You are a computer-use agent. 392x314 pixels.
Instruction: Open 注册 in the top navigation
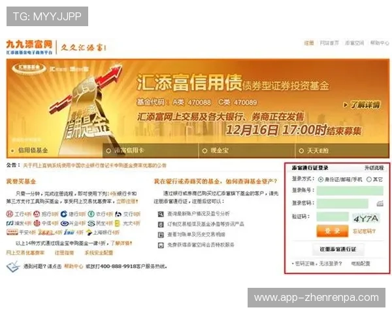pyautogui.click(x=309, y=43)
